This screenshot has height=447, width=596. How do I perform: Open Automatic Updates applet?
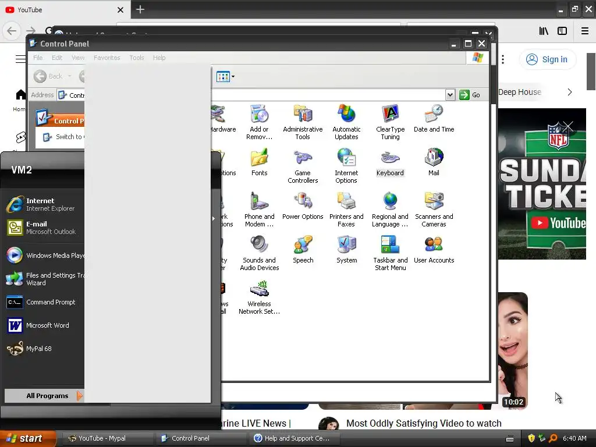pyautogui.click(x=346, y=122)
